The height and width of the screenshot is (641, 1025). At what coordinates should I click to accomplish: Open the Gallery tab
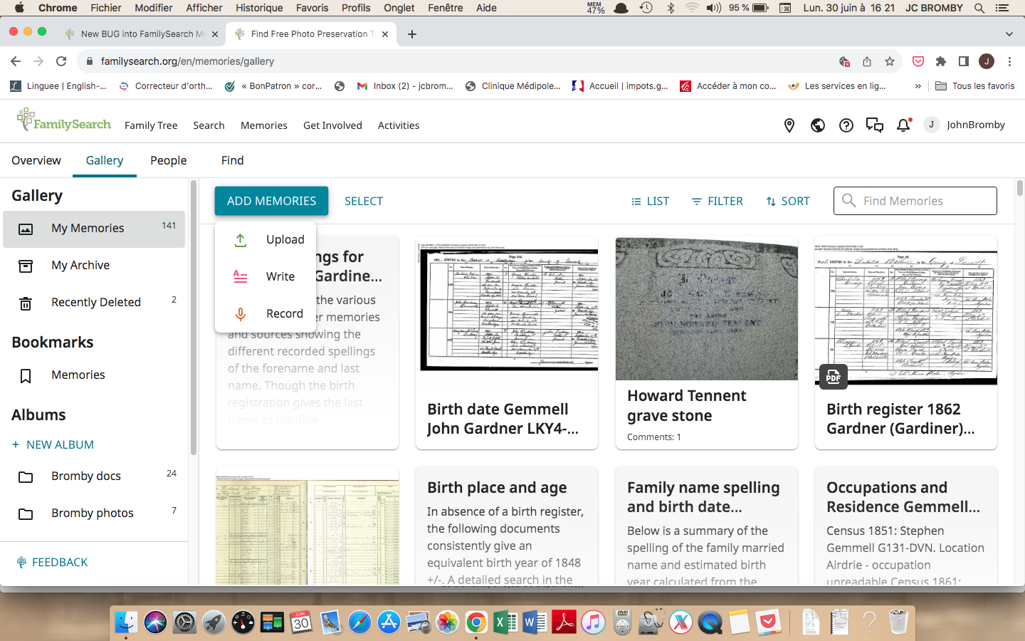pos(105,160)
